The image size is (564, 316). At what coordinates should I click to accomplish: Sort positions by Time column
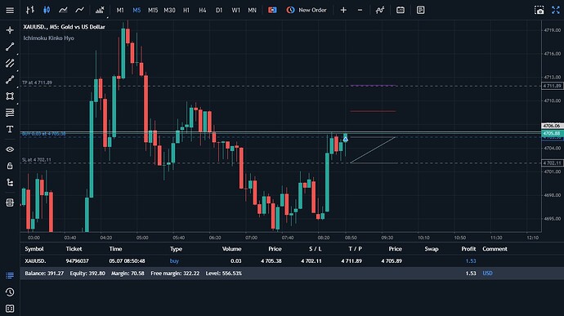coord(115,249)
